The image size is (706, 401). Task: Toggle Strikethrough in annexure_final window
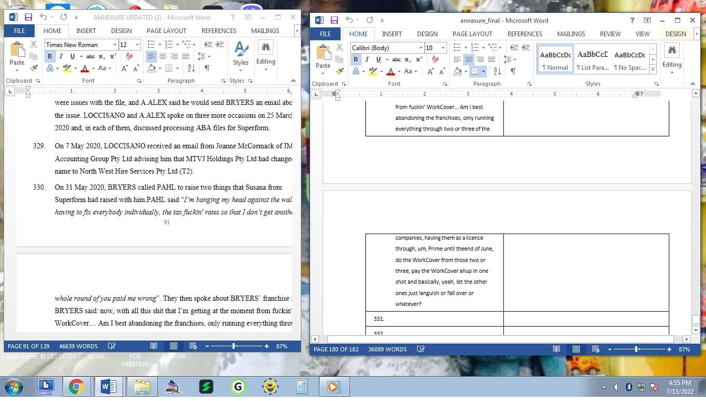coord(396,59)
